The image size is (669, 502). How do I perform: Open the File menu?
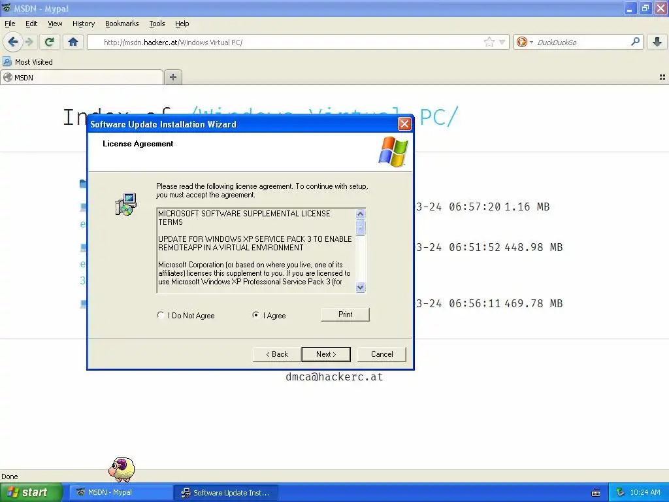click(10, 24)
